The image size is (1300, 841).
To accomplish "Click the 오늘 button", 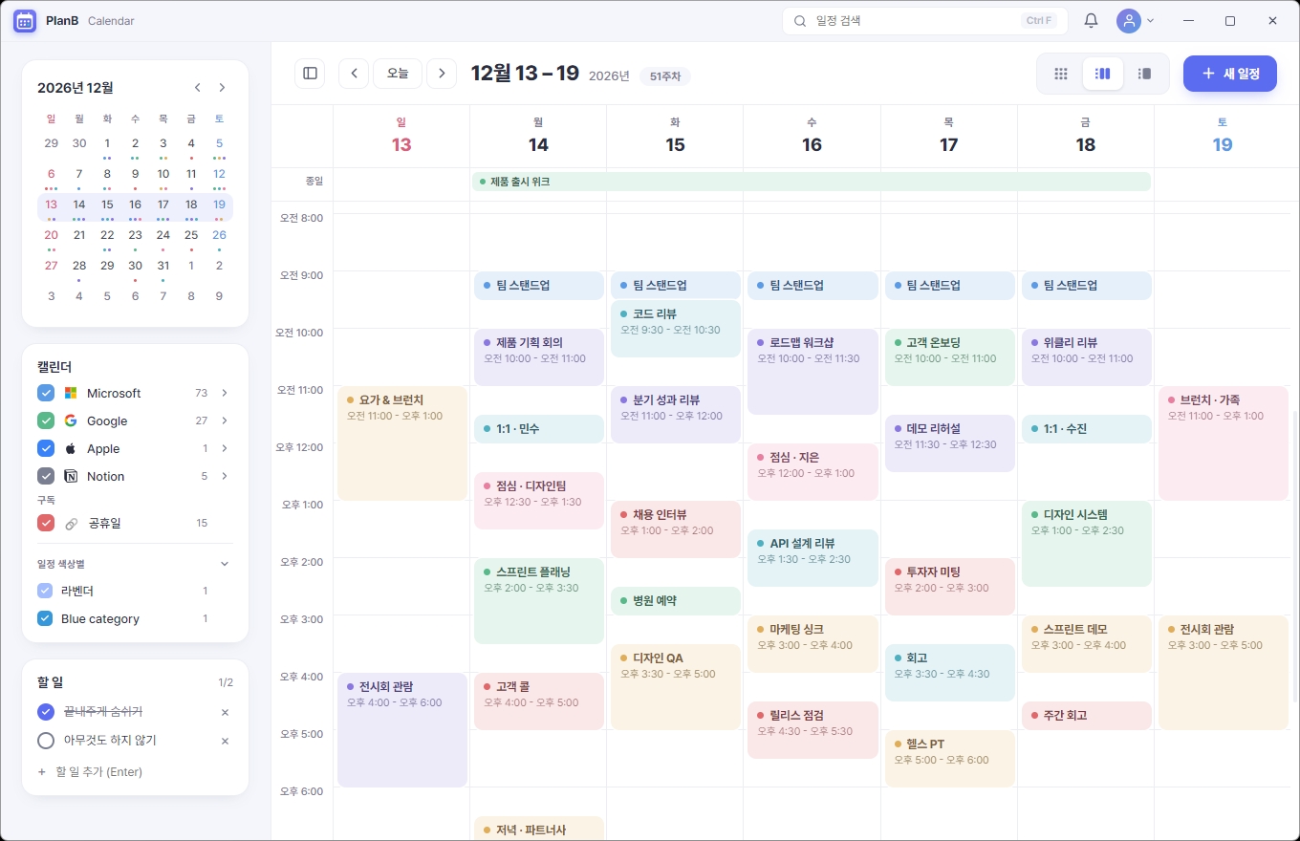I will tap(398, 73).
